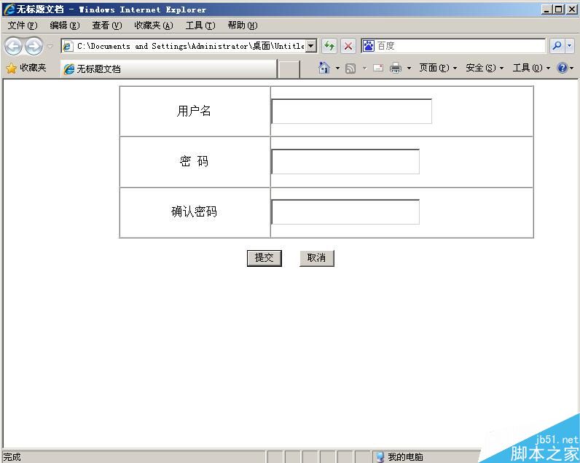Click the 用户名 username input field
Screen dimensions: 580x463
(351, 112)
